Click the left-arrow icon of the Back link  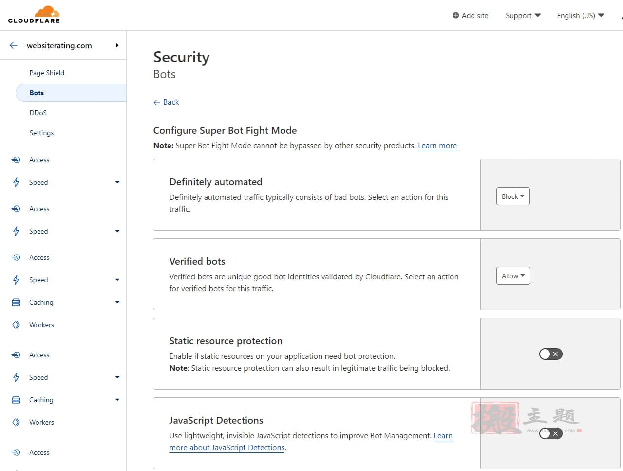(156, 102)
